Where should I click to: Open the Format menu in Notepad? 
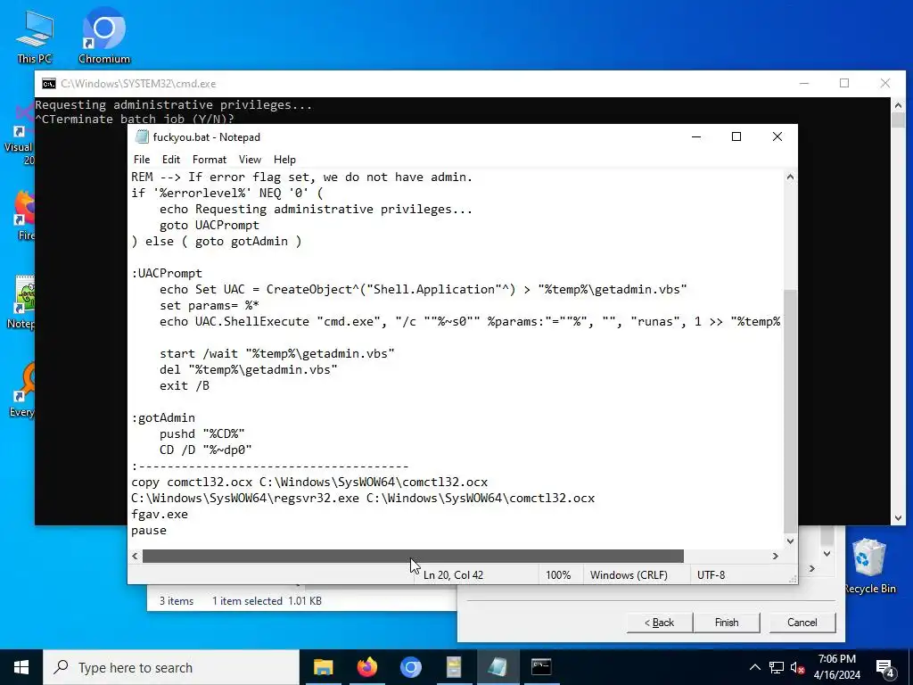209,160
